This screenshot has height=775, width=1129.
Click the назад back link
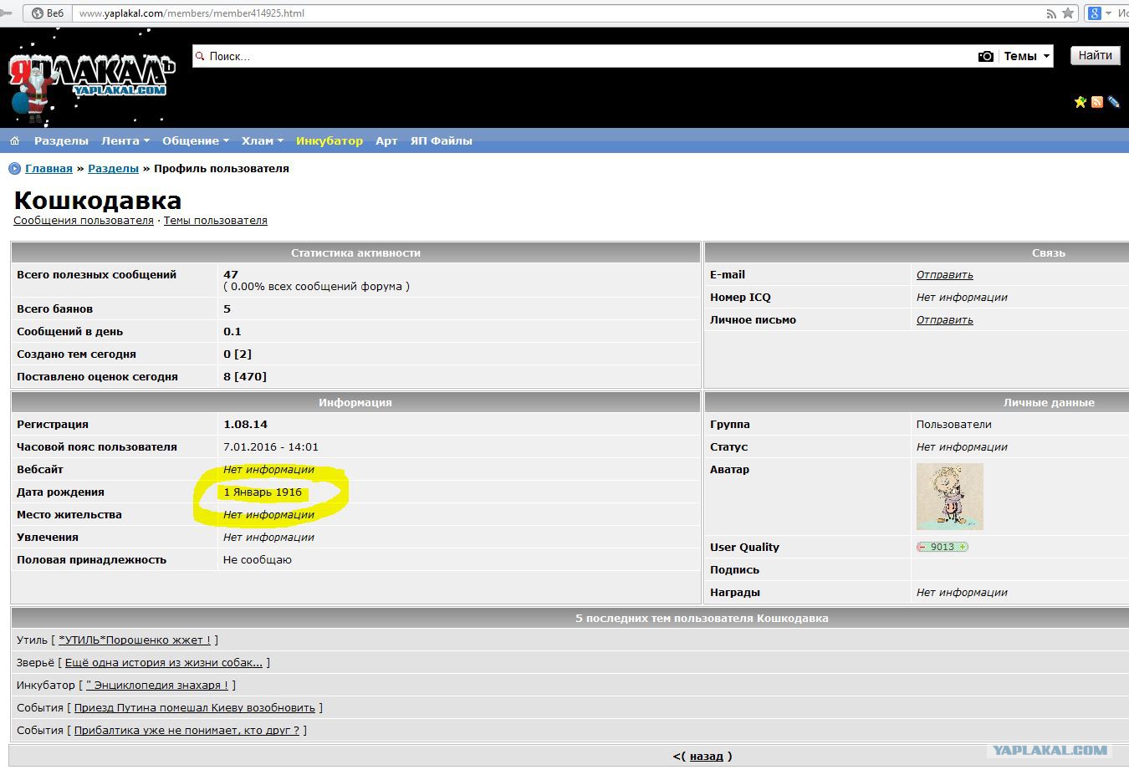pyautogui.click(x=707, y=756)
